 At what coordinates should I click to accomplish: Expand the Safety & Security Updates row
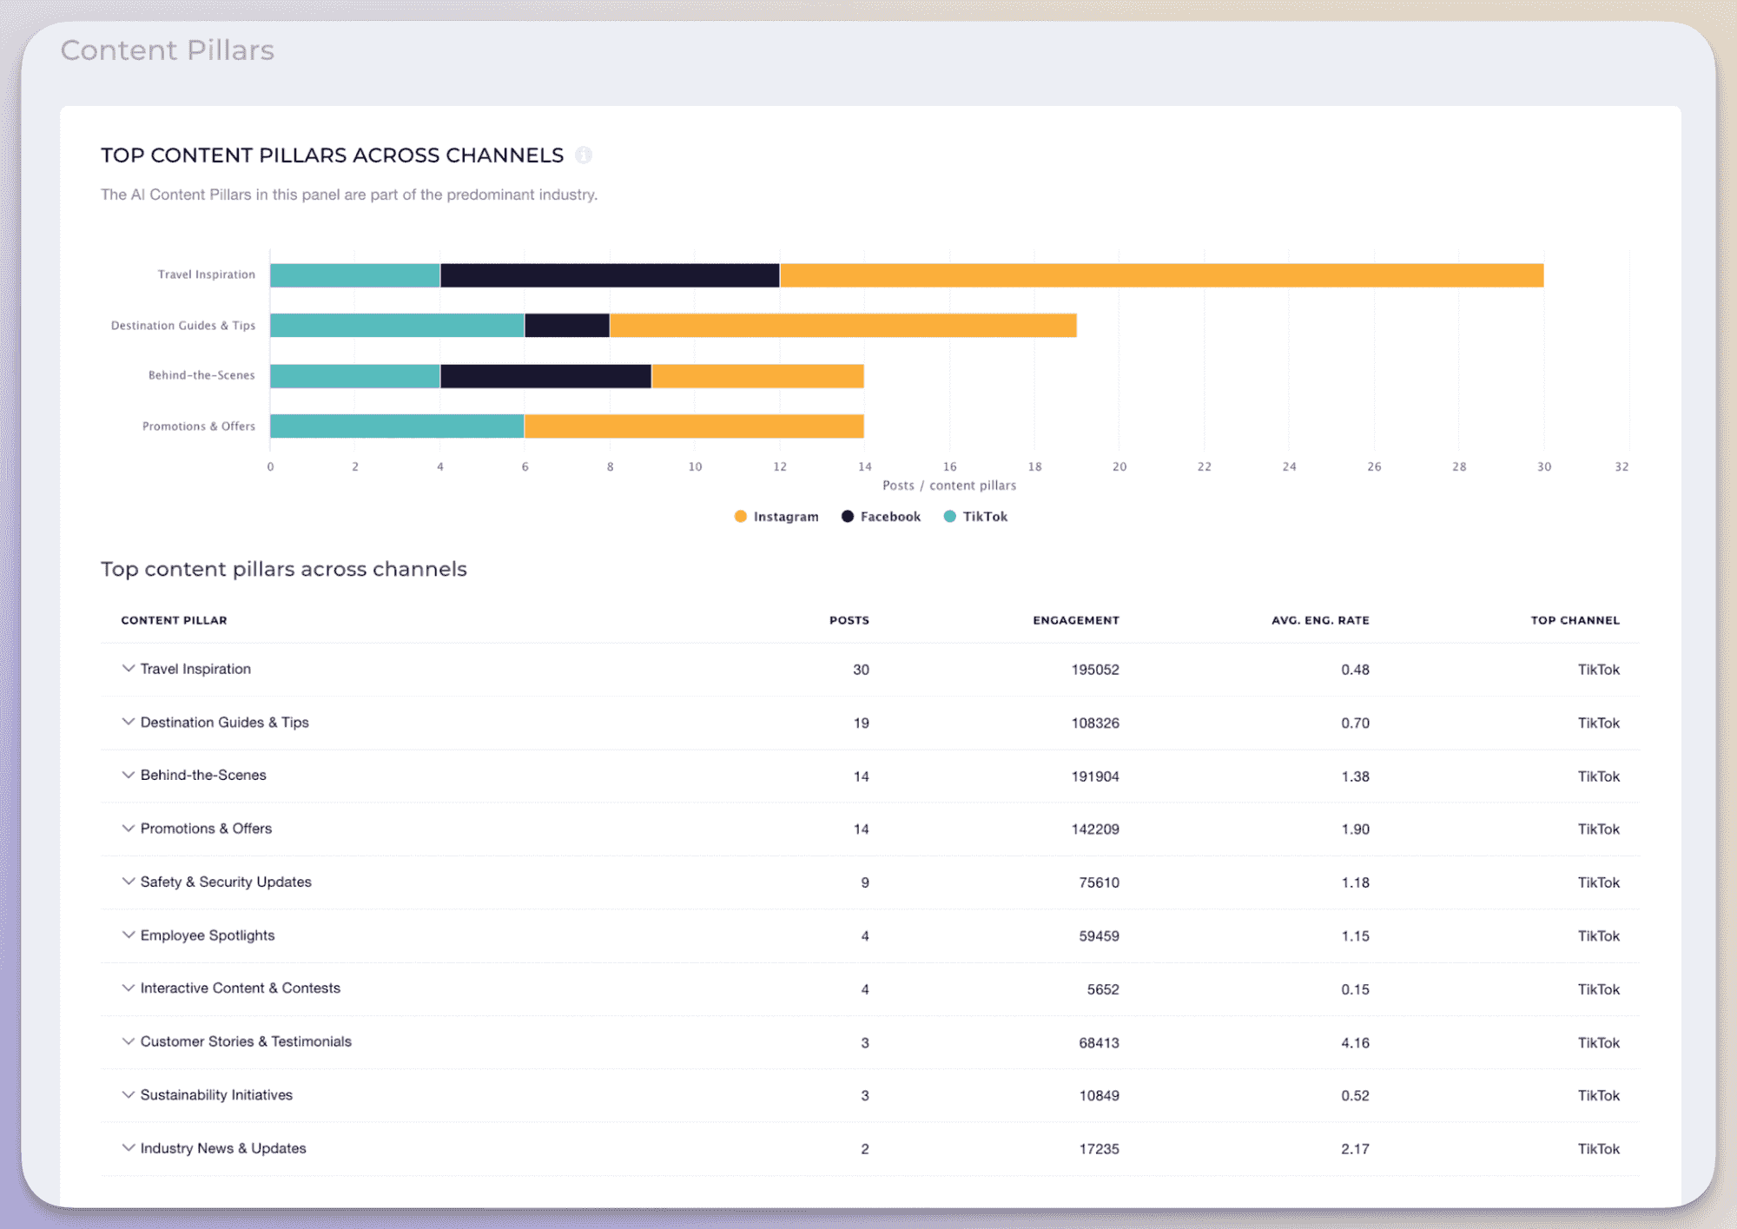pos(129,882)
